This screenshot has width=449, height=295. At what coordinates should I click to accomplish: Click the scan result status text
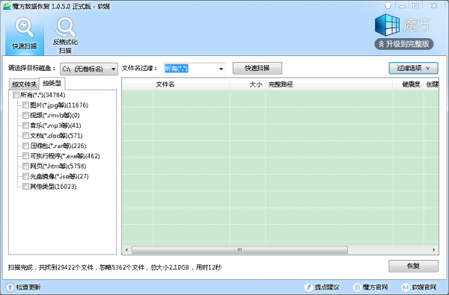114,267
